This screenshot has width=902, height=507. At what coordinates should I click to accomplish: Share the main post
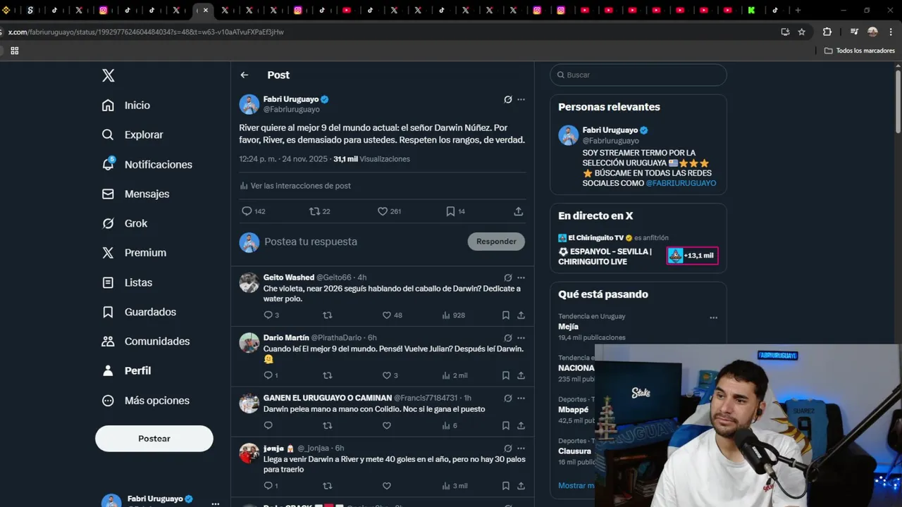(519, 211)
